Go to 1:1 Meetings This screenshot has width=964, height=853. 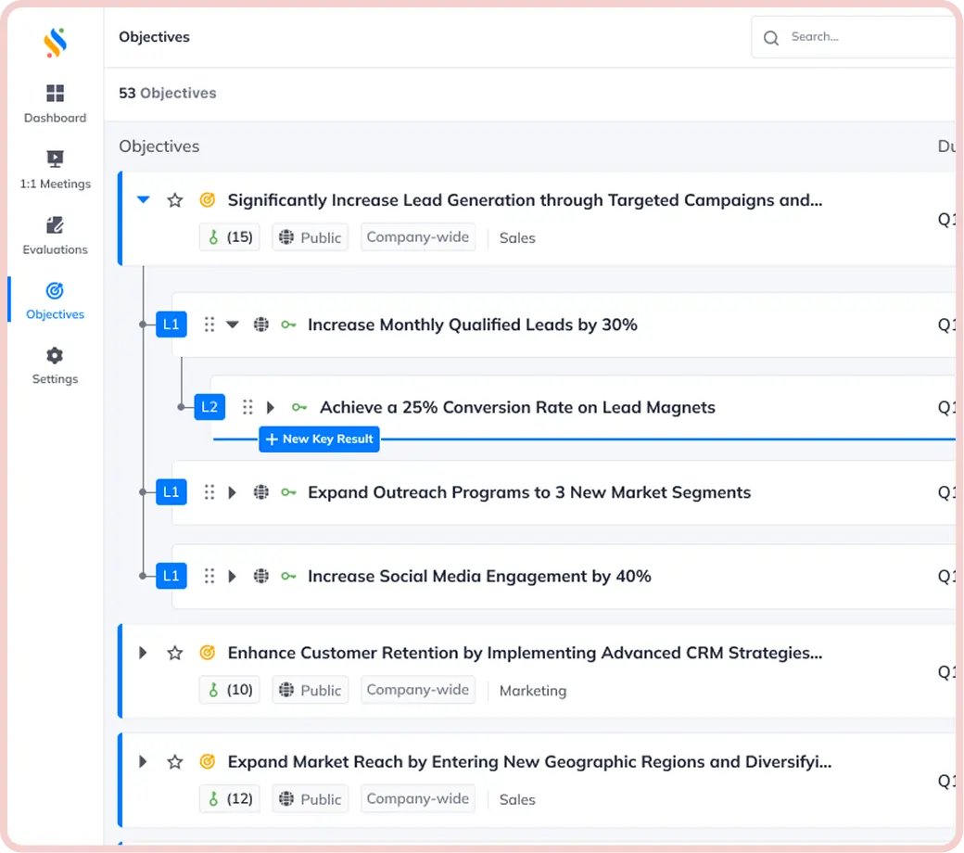55,170
